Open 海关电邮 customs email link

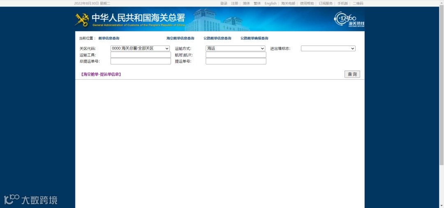288,3
